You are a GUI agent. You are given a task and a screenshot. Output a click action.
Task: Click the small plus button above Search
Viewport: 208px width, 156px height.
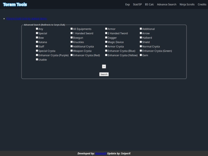coord(104,67)
